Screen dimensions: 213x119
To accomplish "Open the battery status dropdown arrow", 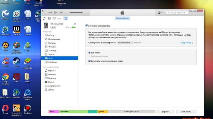I will (76, 27).
